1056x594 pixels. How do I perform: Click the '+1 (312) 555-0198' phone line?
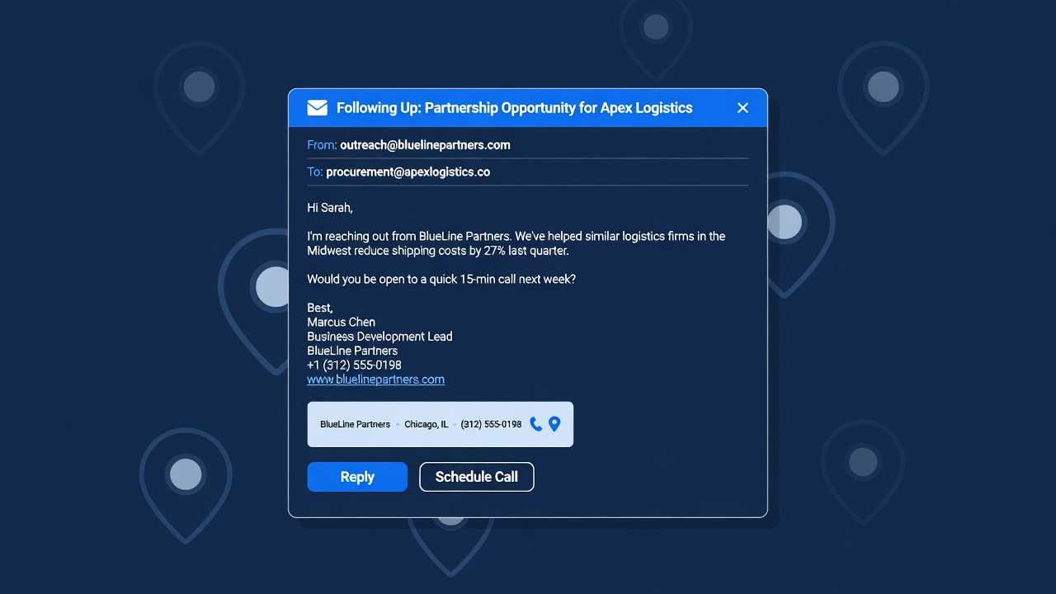354,365
